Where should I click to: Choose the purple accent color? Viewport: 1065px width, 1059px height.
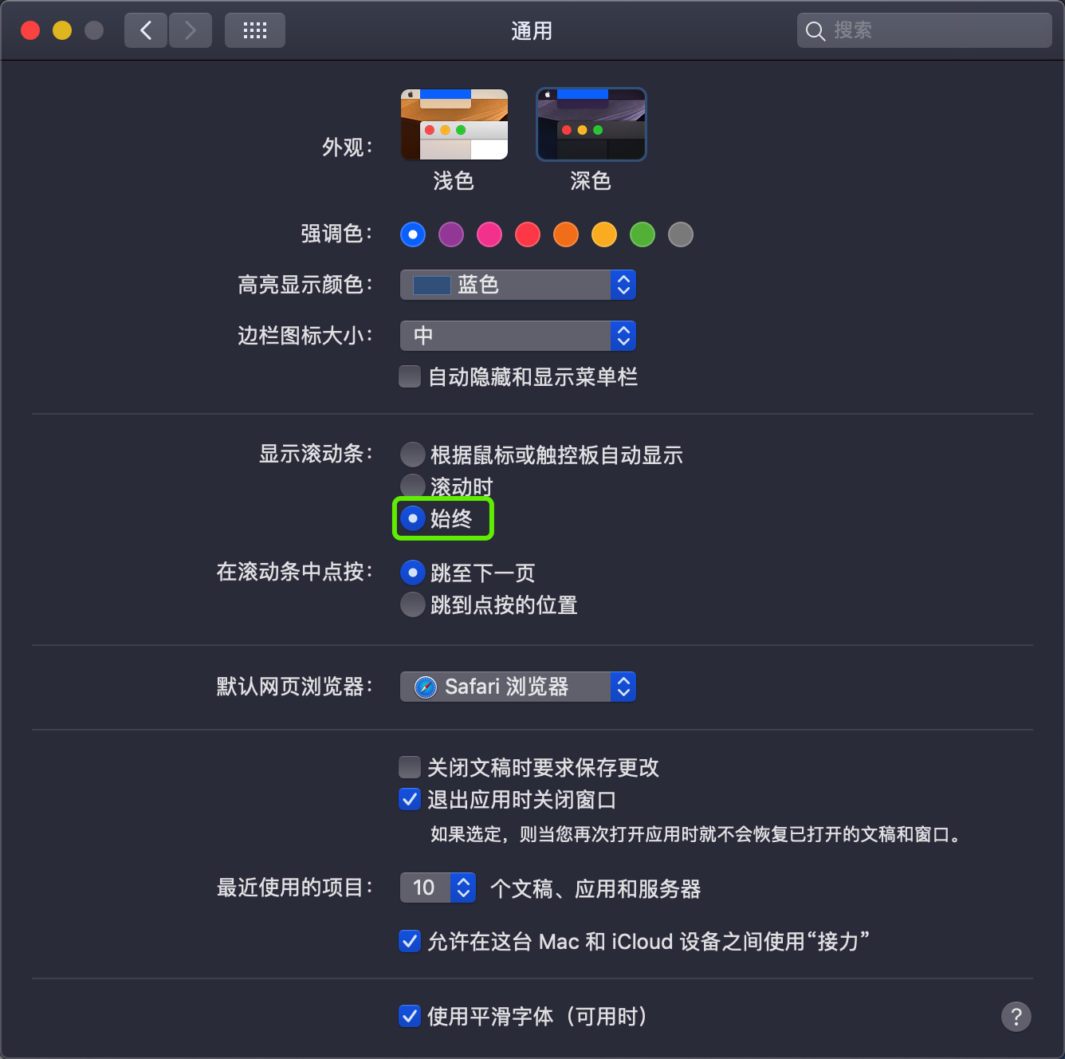pyautogui.click(x=451, y=234)
